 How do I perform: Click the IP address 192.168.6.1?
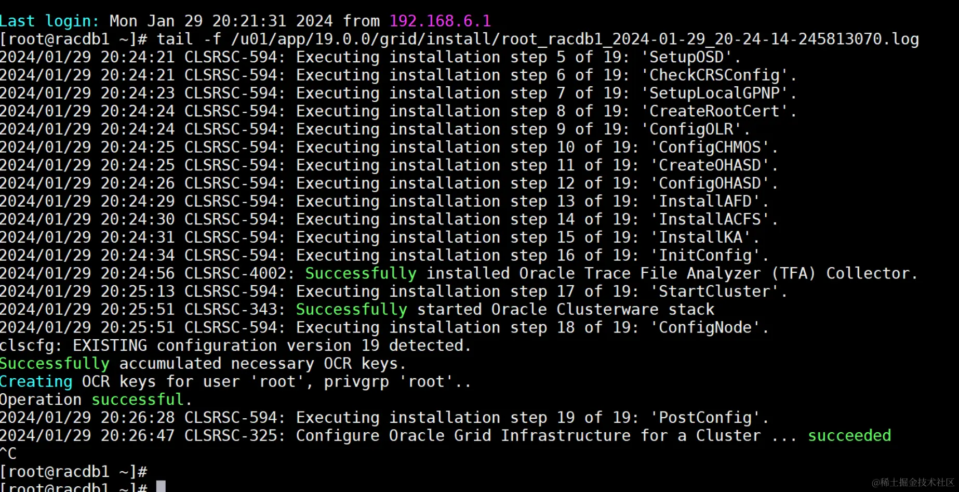(440, 21)
